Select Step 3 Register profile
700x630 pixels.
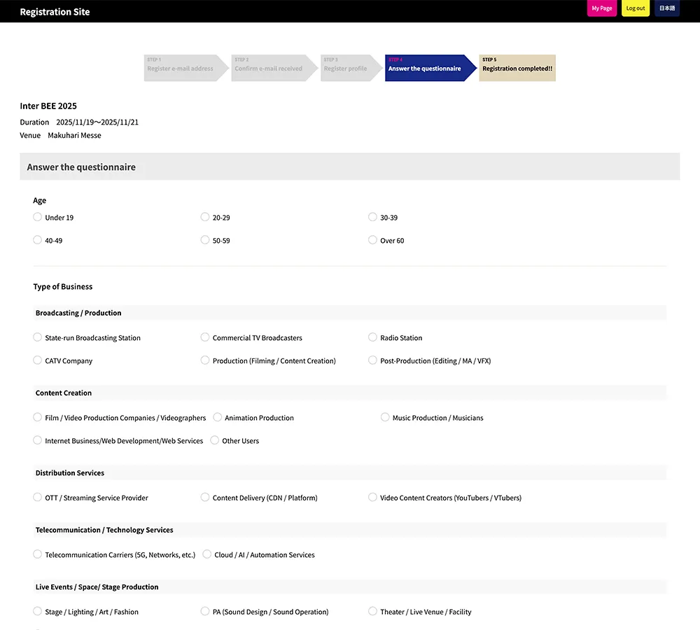pos(349,68)
